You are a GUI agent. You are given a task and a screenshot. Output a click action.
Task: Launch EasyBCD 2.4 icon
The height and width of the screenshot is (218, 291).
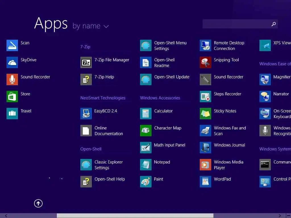(x=86, y=114)
